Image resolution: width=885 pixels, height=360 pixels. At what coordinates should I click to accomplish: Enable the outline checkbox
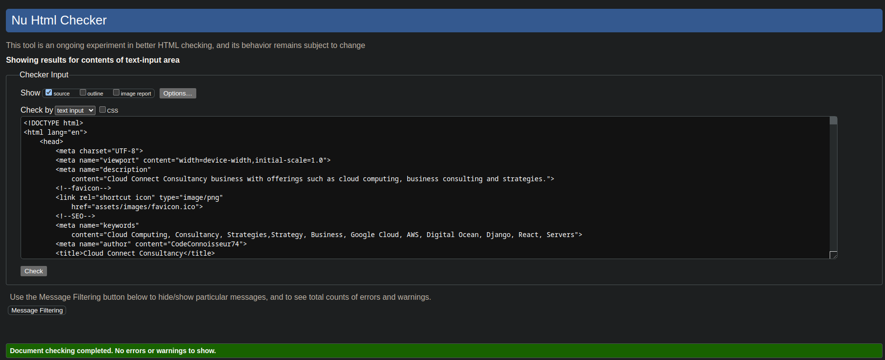(83, 92)
